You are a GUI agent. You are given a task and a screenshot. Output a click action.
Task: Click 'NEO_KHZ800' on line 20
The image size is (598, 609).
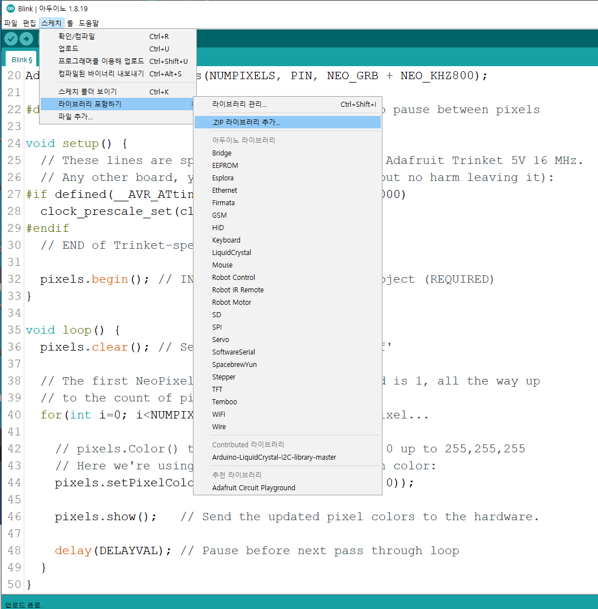pos(437,75)
